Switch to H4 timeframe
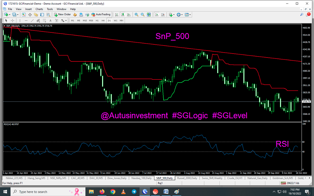Image resolution: width=314 pixels, height=196 pixels. [x=103, y=20]
